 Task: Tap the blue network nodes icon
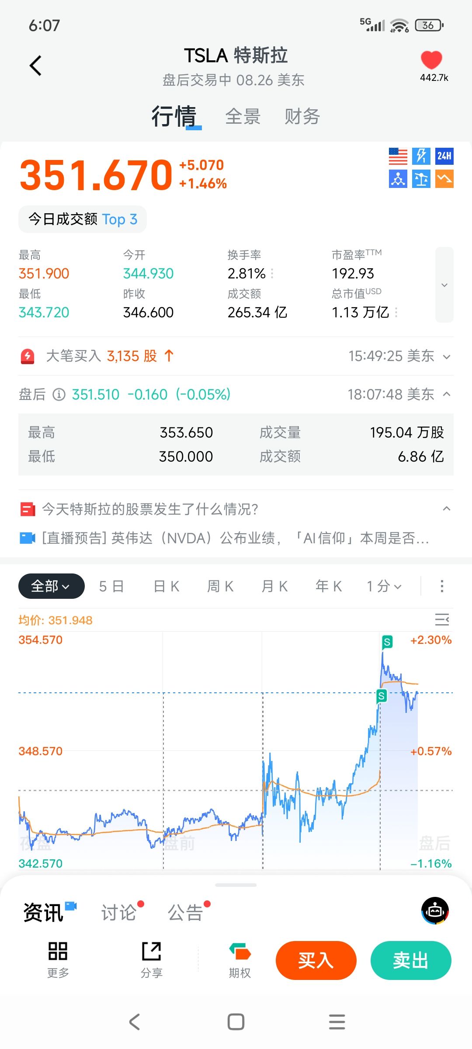coord(398,179)
